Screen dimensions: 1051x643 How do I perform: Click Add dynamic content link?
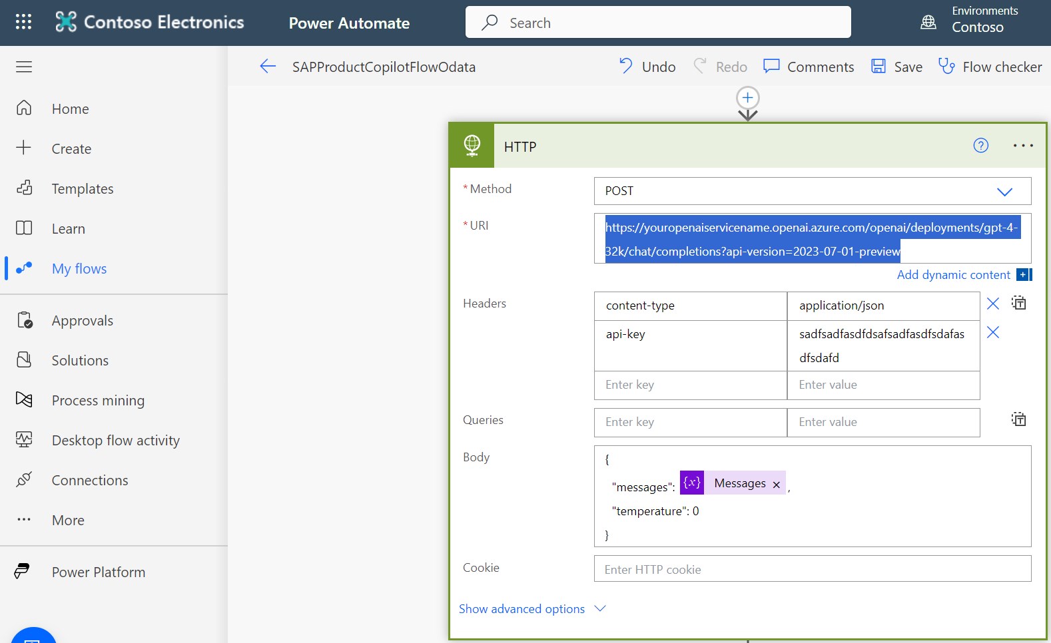click(953, 275)
